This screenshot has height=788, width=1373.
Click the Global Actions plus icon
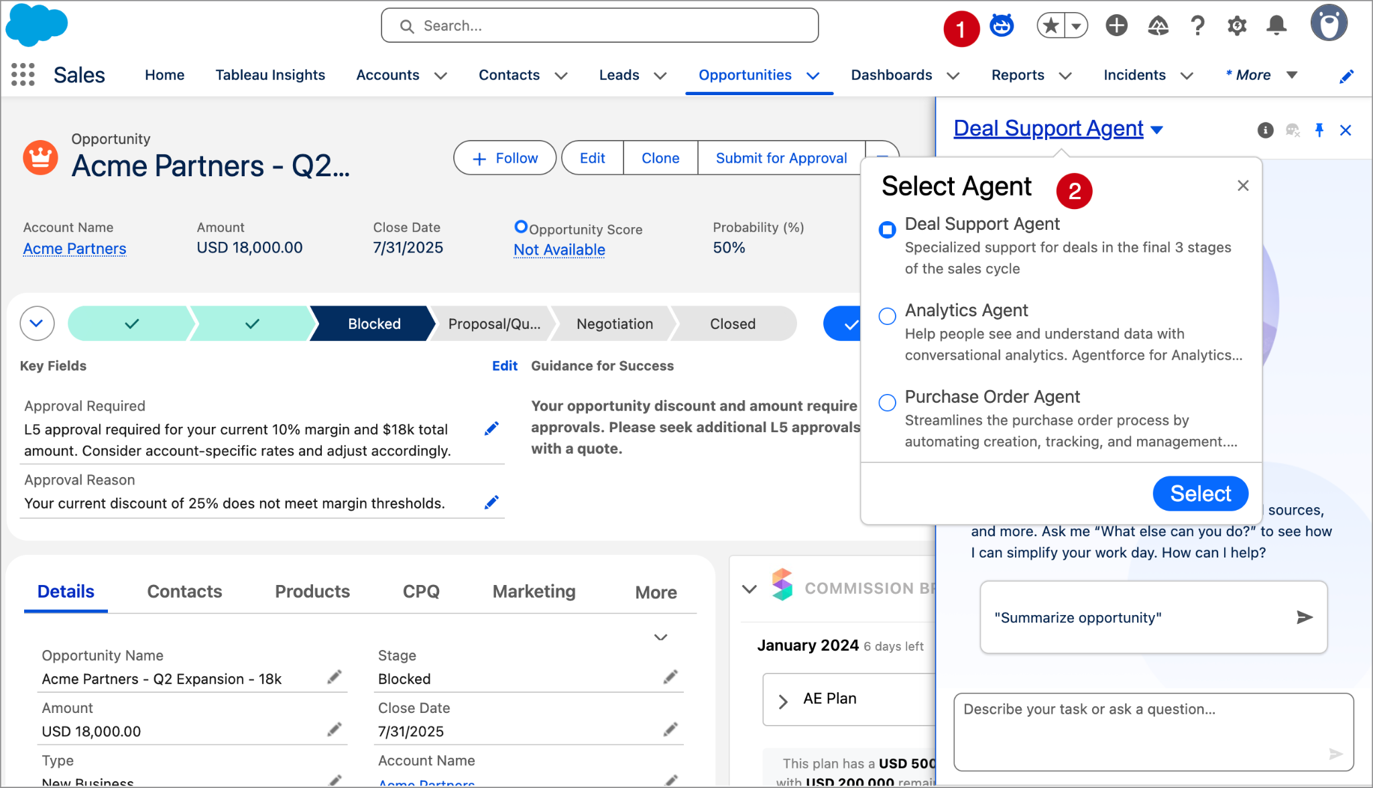(x=1116, y=25)
